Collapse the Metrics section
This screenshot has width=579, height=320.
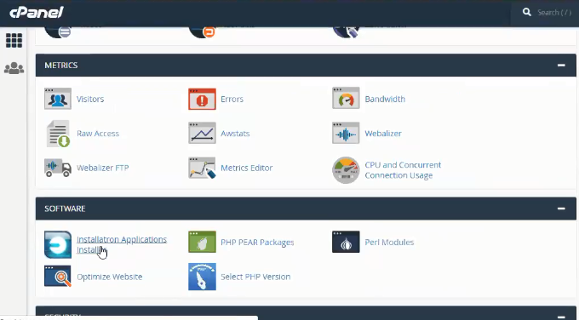point(561,66)
